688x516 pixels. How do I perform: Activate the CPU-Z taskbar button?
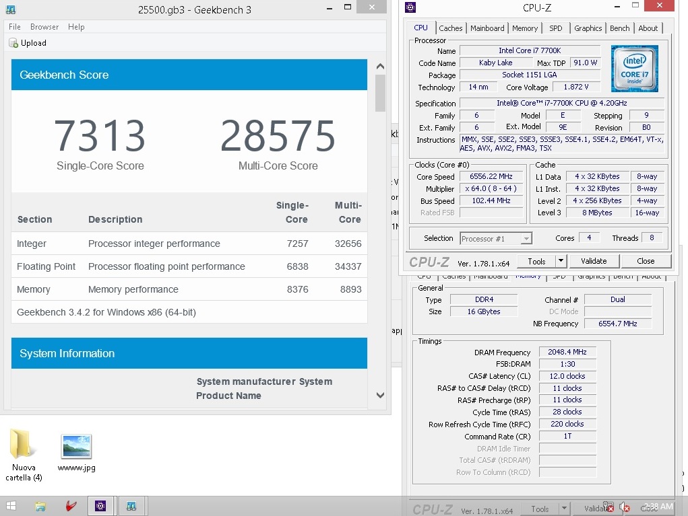click(x=100, y=507)
